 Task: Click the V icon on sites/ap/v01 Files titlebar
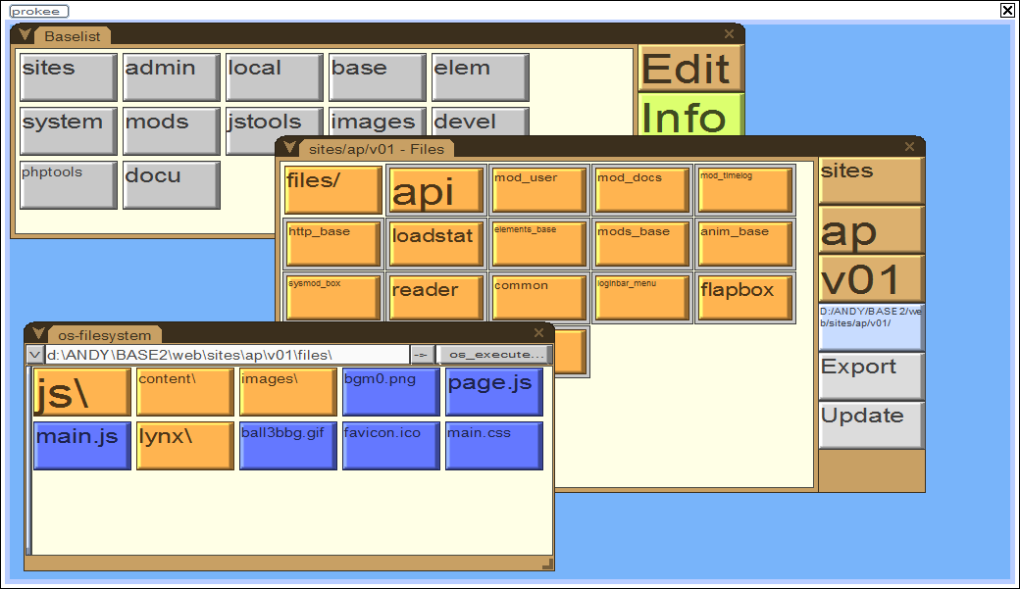point(289,148)
